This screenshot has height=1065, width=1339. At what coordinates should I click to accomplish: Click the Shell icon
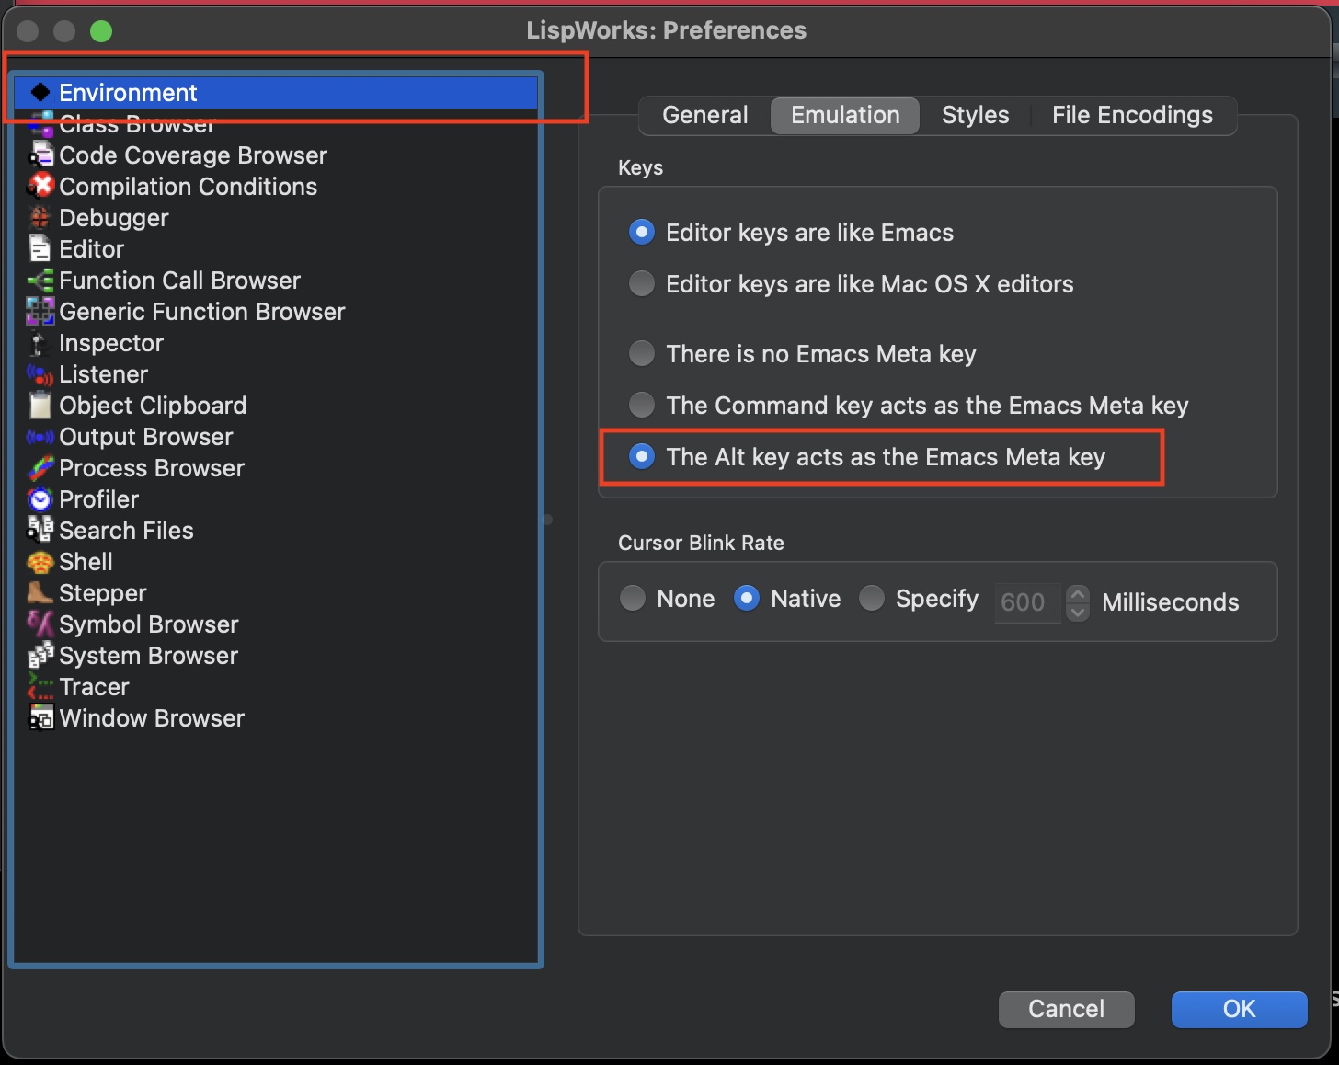point(40,562)
